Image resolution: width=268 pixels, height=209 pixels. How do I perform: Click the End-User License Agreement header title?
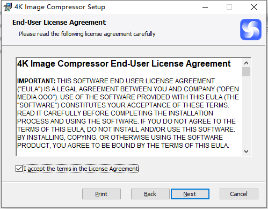pos(59,23)
